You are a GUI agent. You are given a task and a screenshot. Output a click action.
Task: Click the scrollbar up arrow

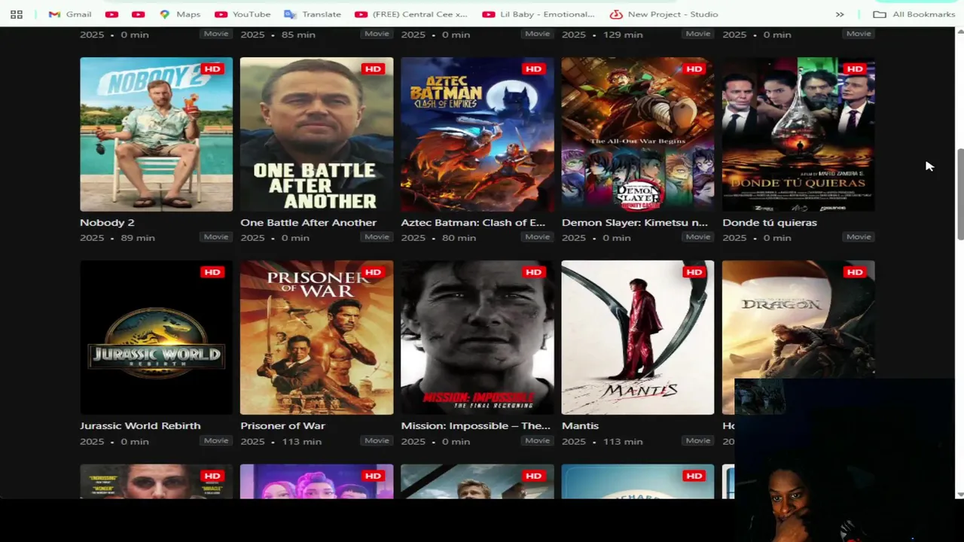(x=959, y=32)
